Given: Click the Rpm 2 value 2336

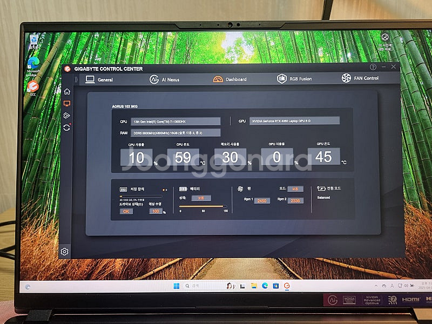Looking at the screenshot, I should [x=295, y=200].
